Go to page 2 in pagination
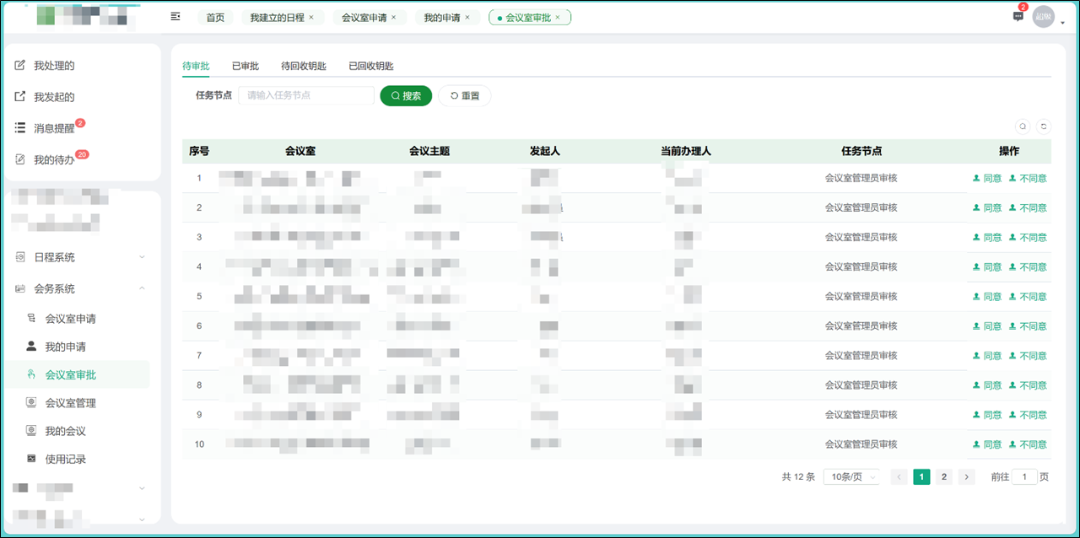Viewport: 1080px width, 538px height. coord(944,476)
